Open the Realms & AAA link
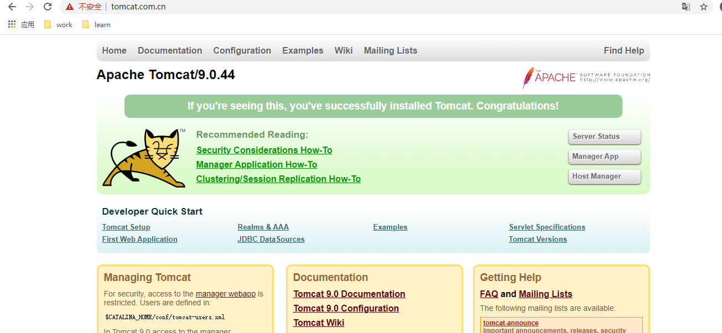 coord(263,227)
